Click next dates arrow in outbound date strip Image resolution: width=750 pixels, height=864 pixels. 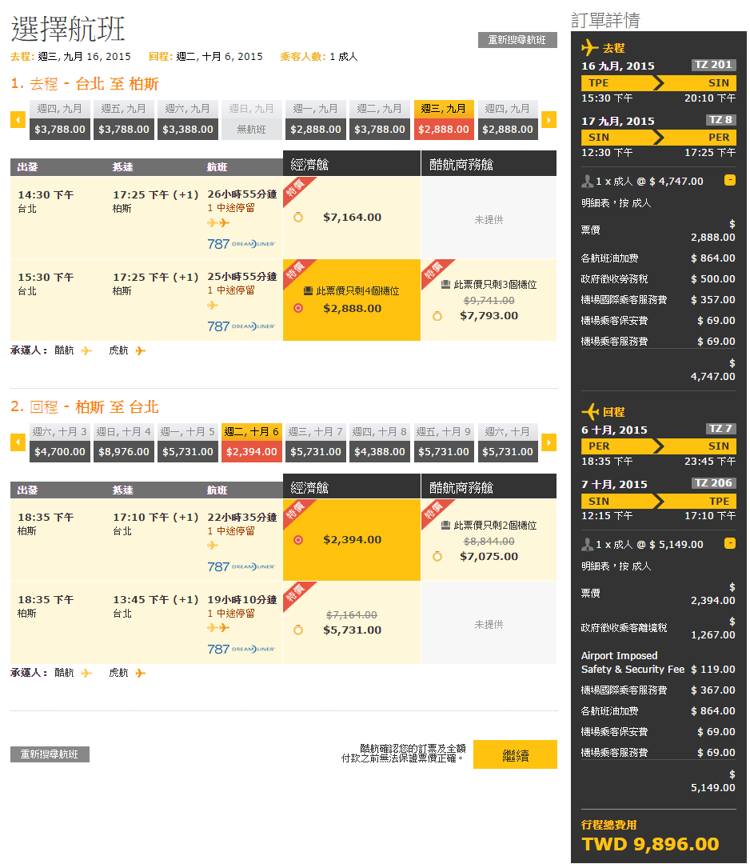tap(549, 119)
